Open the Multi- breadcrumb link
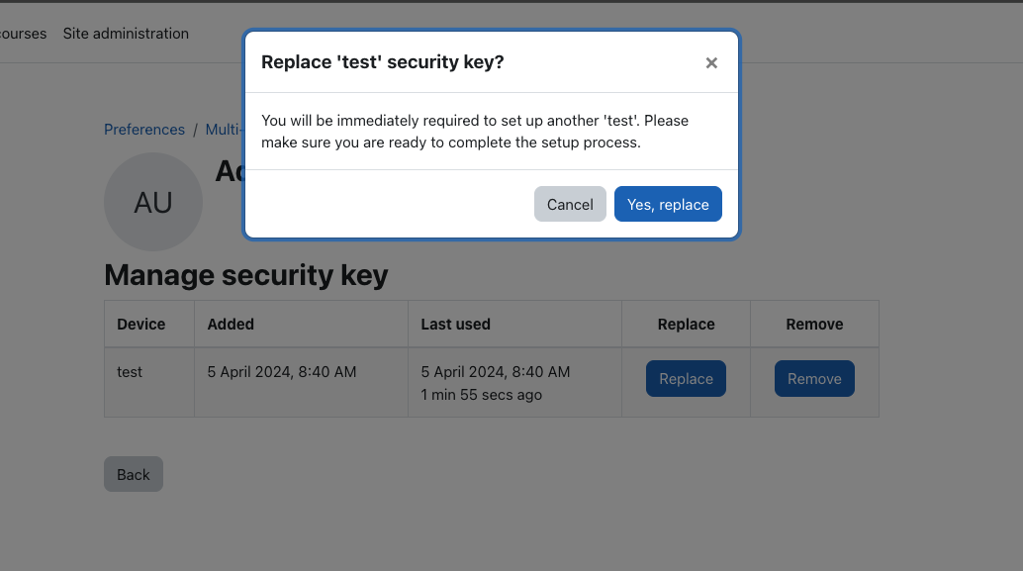1023x571 pixels. click(x=224, y=130)
